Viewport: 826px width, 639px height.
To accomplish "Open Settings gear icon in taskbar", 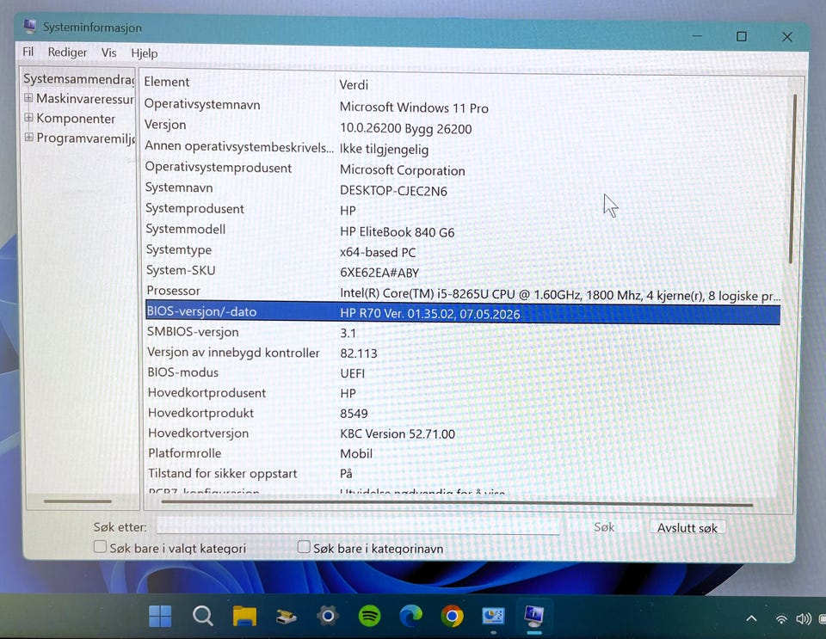I will point(328,615).
